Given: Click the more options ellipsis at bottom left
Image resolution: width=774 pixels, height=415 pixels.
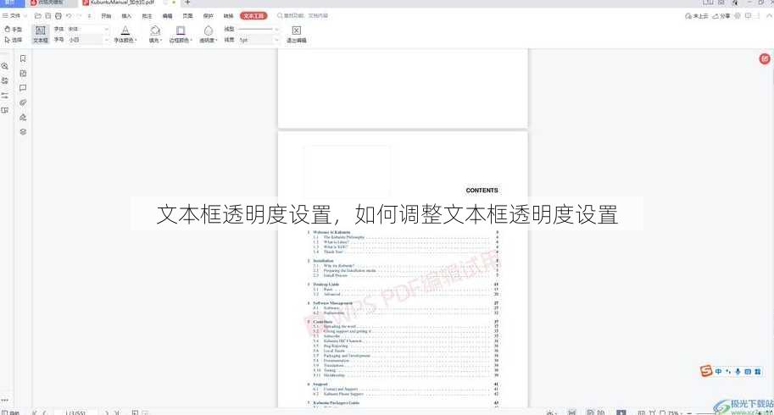Looking at the screenshot, I should (5, 401).
